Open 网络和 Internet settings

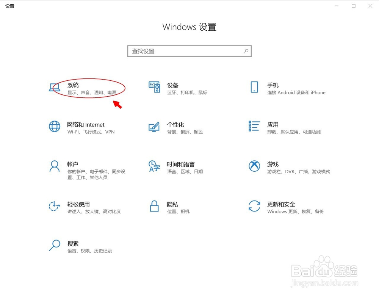86,125
